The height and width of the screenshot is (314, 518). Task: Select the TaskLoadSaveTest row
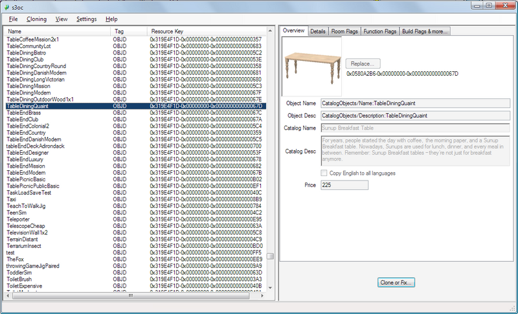[x=136, y=192]
